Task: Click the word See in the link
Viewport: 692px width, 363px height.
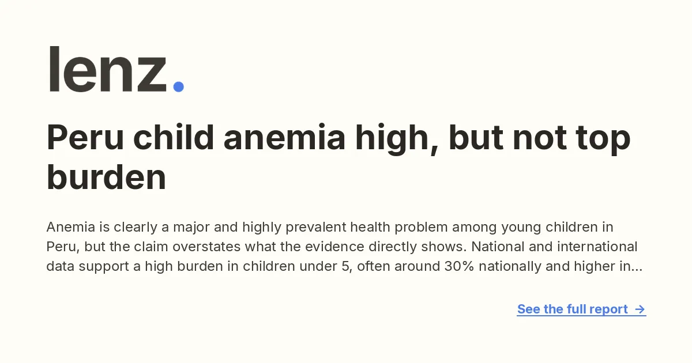Action: 529,309
